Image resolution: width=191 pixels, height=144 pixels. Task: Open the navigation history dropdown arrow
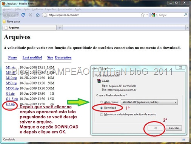(x=17, y=15)
